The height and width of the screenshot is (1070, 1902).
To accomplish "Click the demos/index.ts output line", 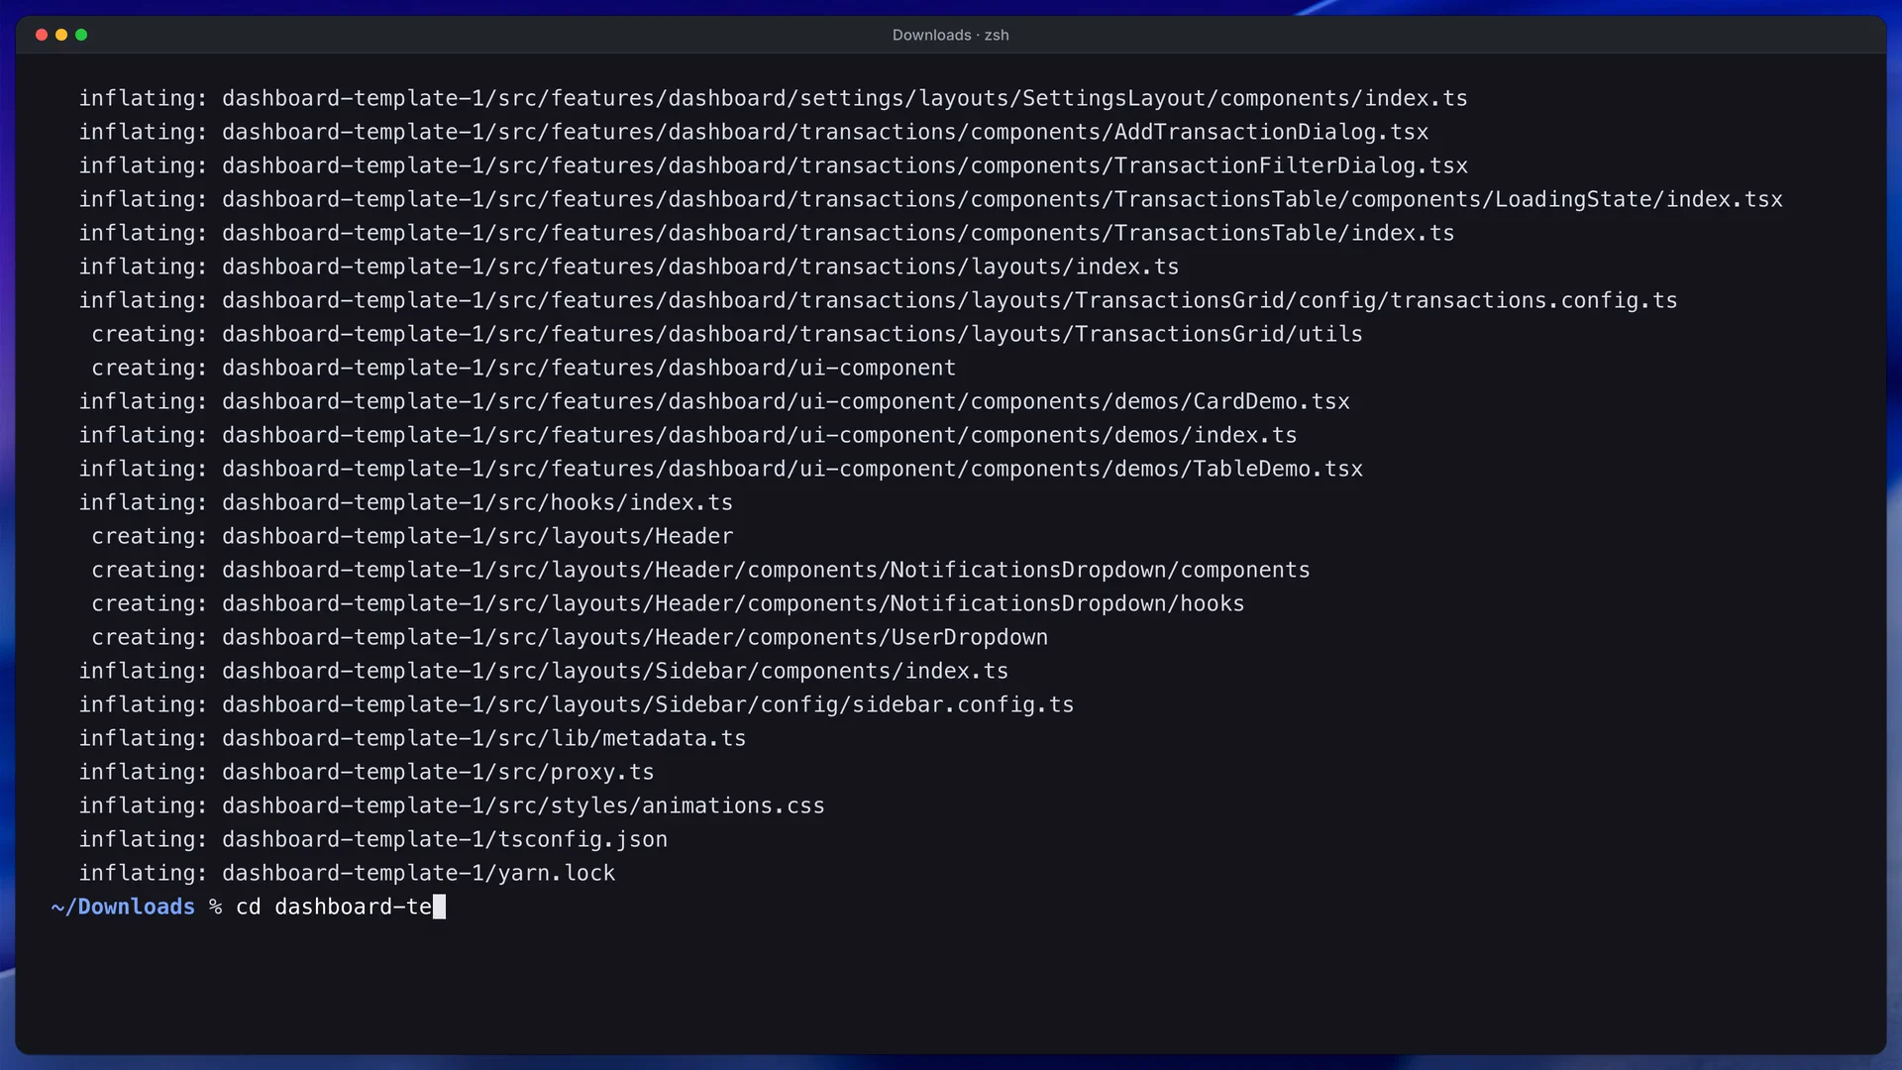I will (687, 435).
